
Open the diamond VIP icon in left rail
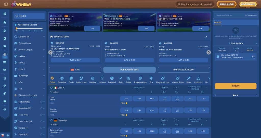(x=5, y=109)
